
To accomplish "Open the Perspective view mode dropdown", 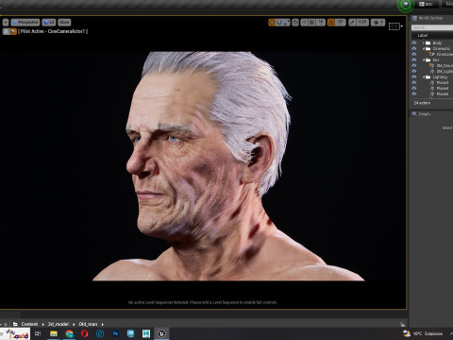I will click(25, 23).
